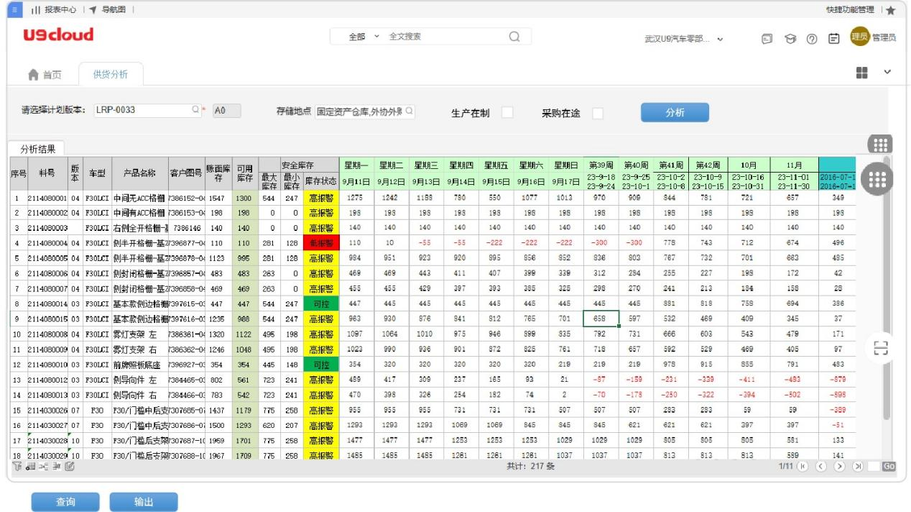This screenshot has height=512, width=911.
Task: Click the selected cell with value 658
Action: click(x=600, y=319)
